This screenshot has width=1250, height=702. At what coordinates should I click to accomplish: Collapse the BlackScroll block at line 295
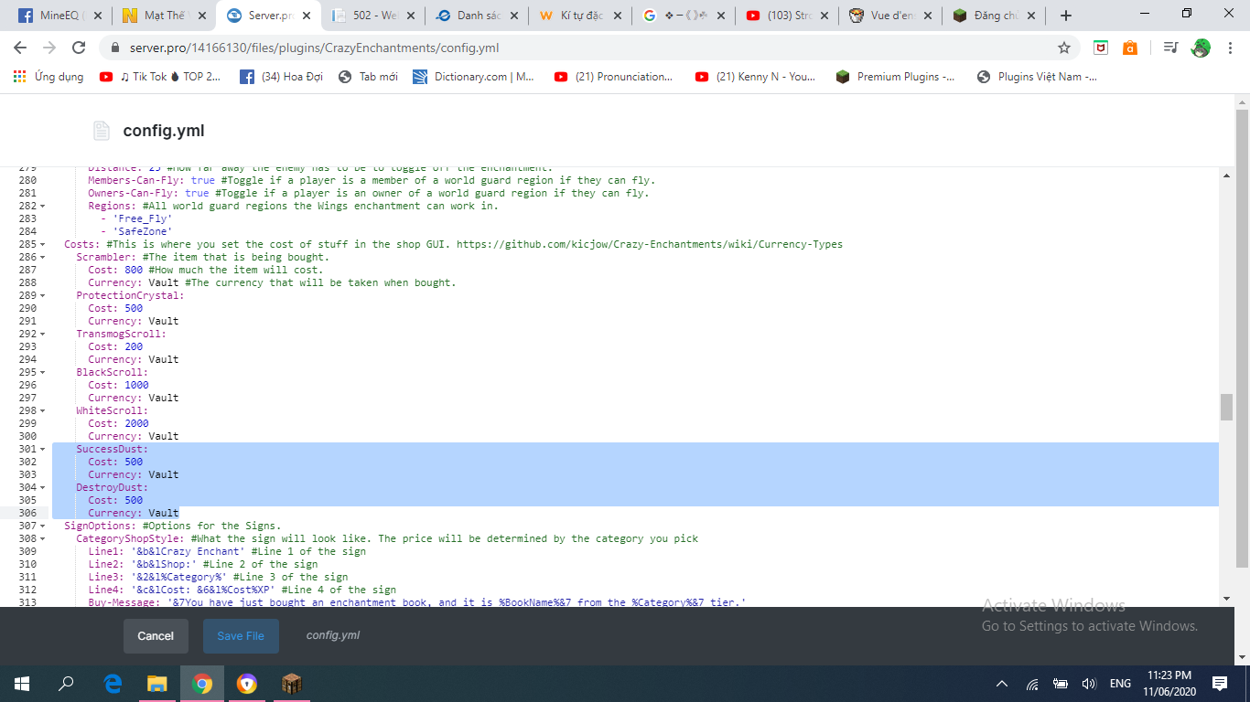(43, 372)
